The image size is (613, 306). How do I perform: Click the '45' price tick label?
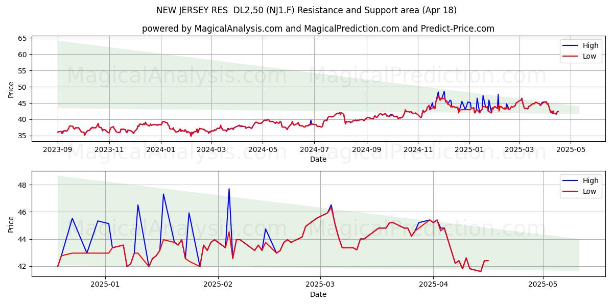click(23, 104)
